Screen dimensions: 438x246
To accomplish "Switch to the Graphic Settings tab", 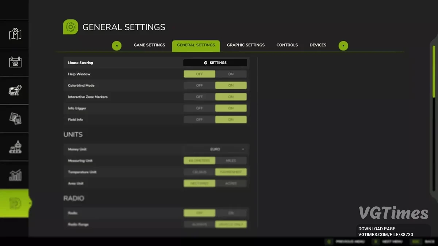I will point(246,45).
